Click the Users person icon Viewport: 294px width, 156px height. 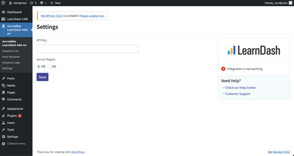(3, 123)
